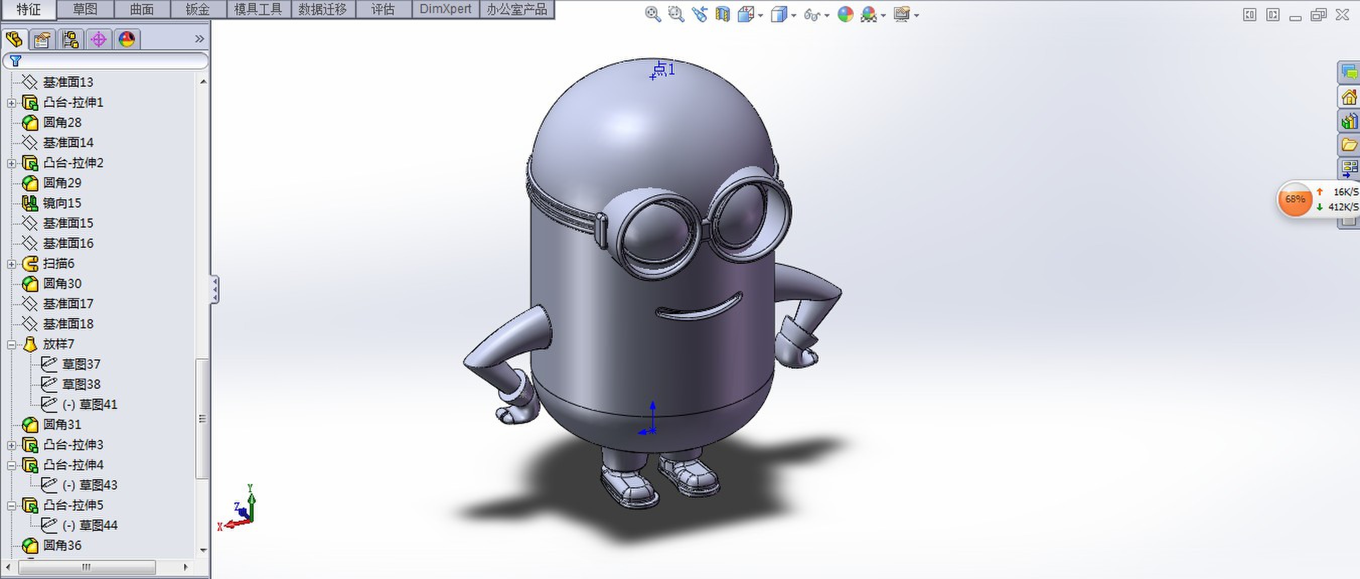1360x579 pixels.
Task: Click the restore document window button
Action: click(1319, 15)
